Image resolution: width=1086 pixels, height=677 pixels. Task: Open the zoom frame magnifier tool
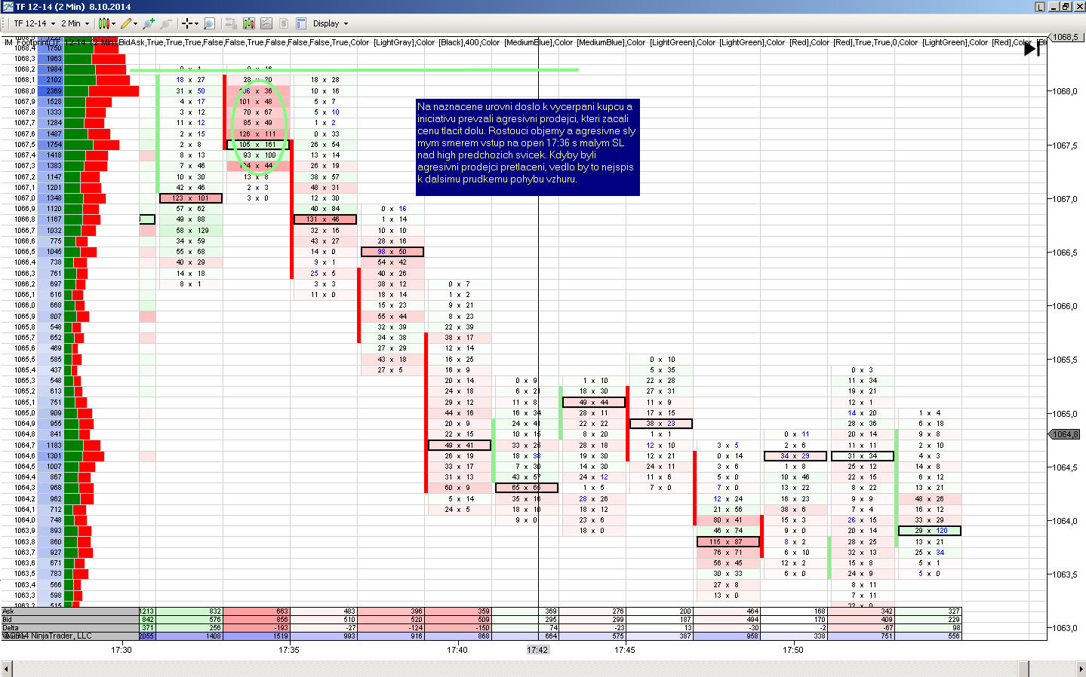(210, 23)
